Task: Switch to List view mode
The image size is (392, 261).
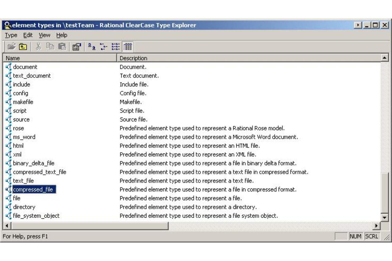Action: [115, 47]
